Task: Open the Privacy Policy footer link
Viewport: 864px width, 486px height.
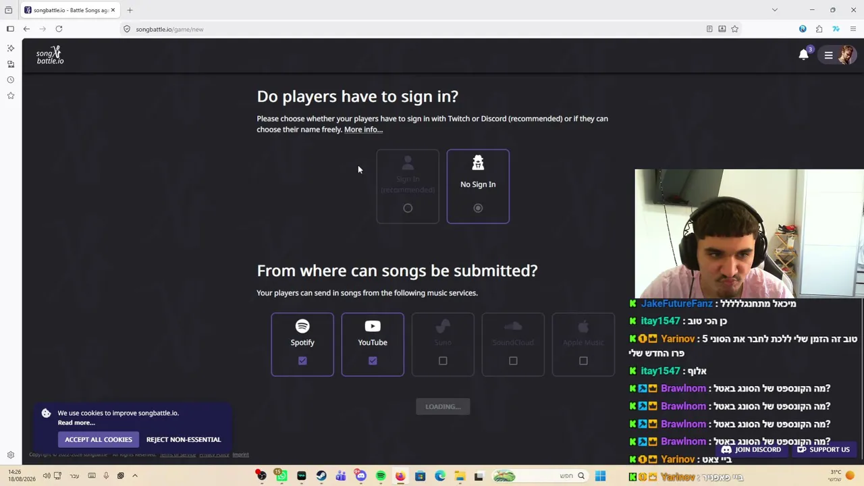Action: (214, 455)
